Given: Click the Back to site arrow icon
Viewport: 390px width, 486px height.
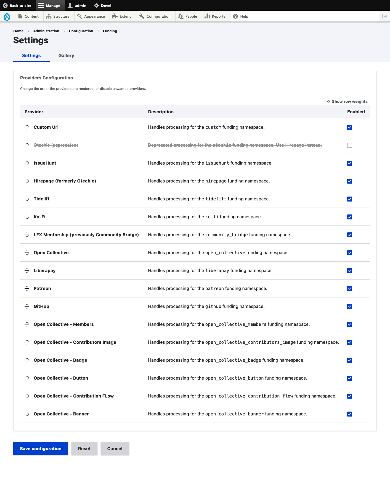Looking at the screenshot, I should coord(5,6).
